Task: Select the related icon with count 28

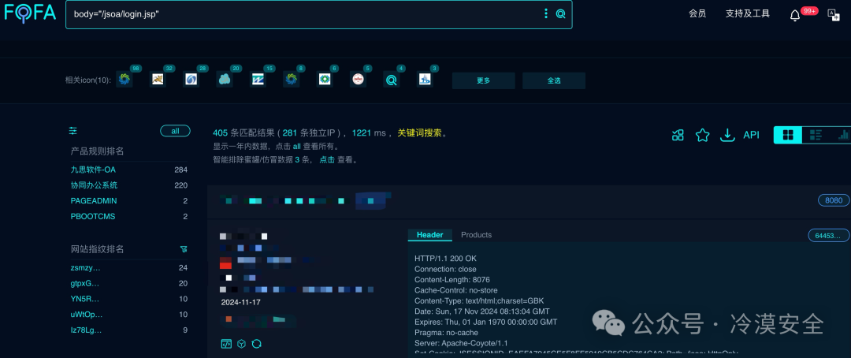Action: pyautogui.click(x=191, y=80)
